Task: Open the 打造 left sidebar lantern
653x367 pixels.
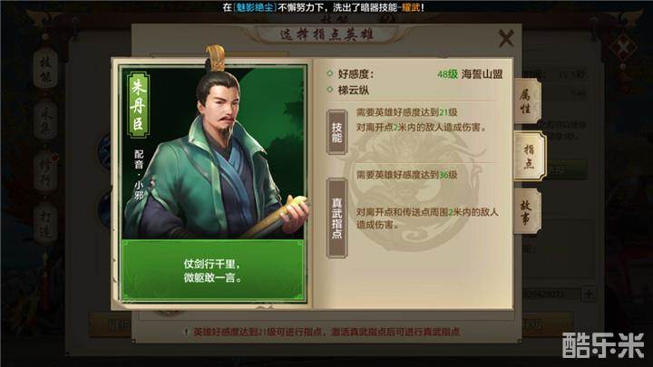Action: pos(45,224)
